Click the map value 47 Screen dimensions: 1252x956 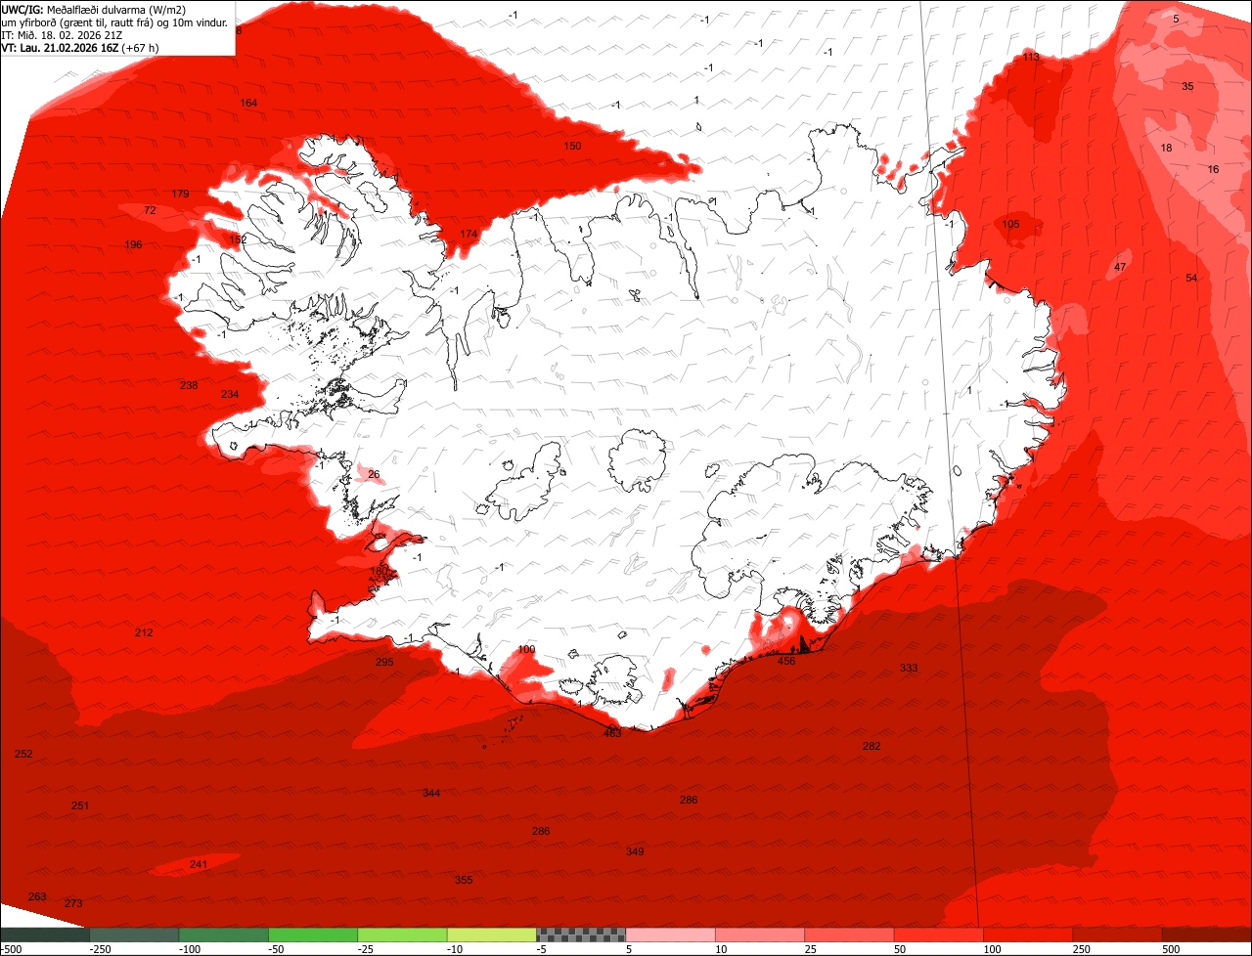[1121, 267]
